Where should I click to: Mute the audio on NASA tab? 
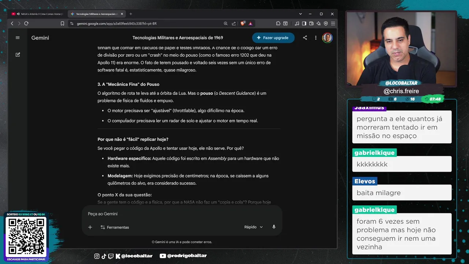18,14
